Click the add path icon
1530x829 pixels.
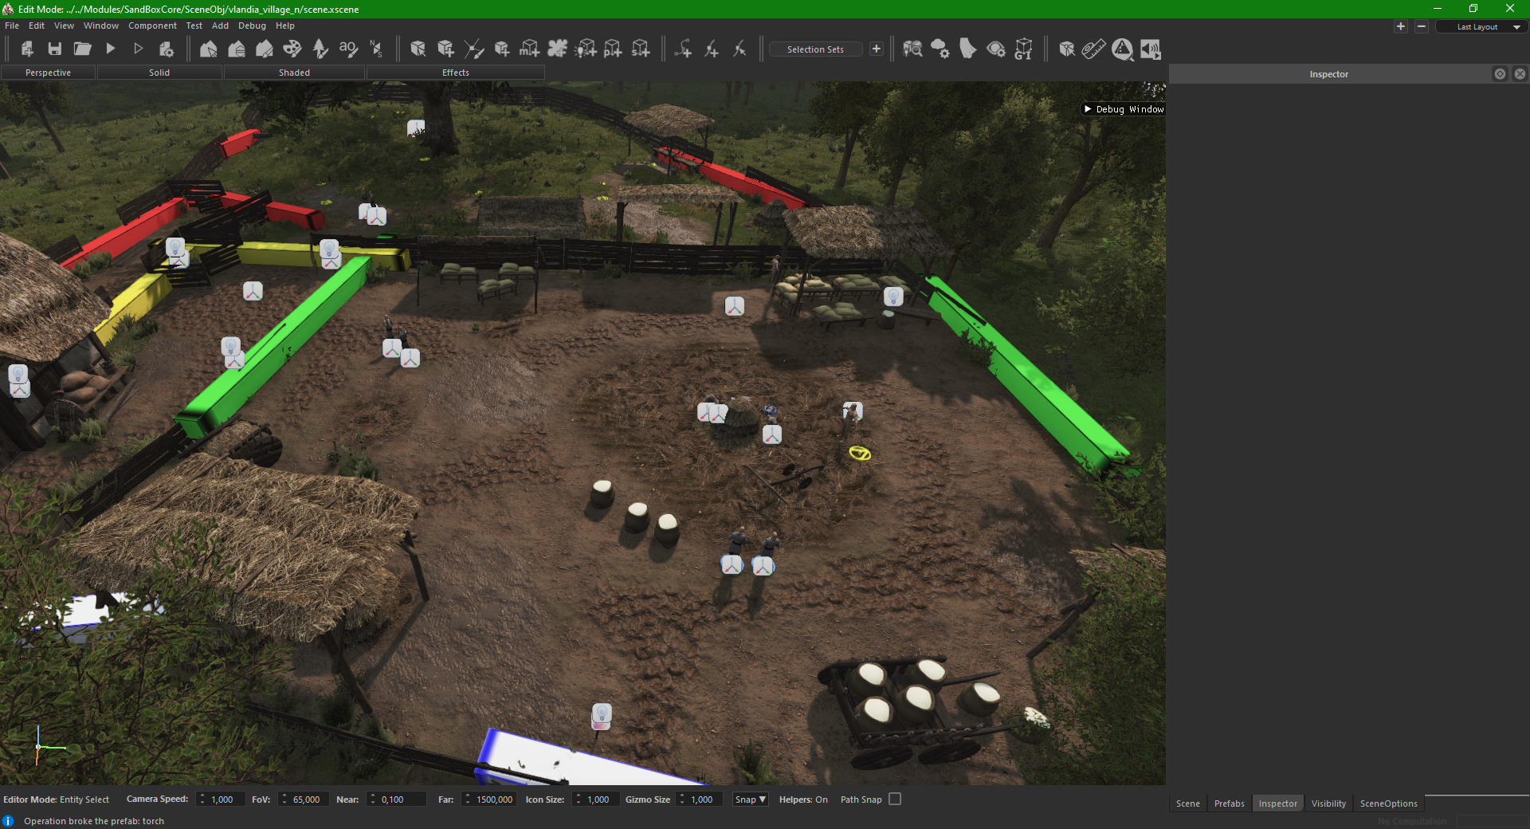684,49
